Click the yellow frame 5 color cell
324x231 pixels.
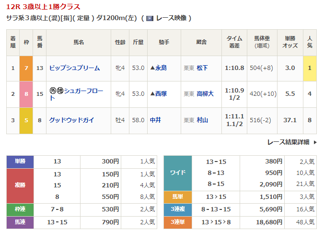[26, 120]
